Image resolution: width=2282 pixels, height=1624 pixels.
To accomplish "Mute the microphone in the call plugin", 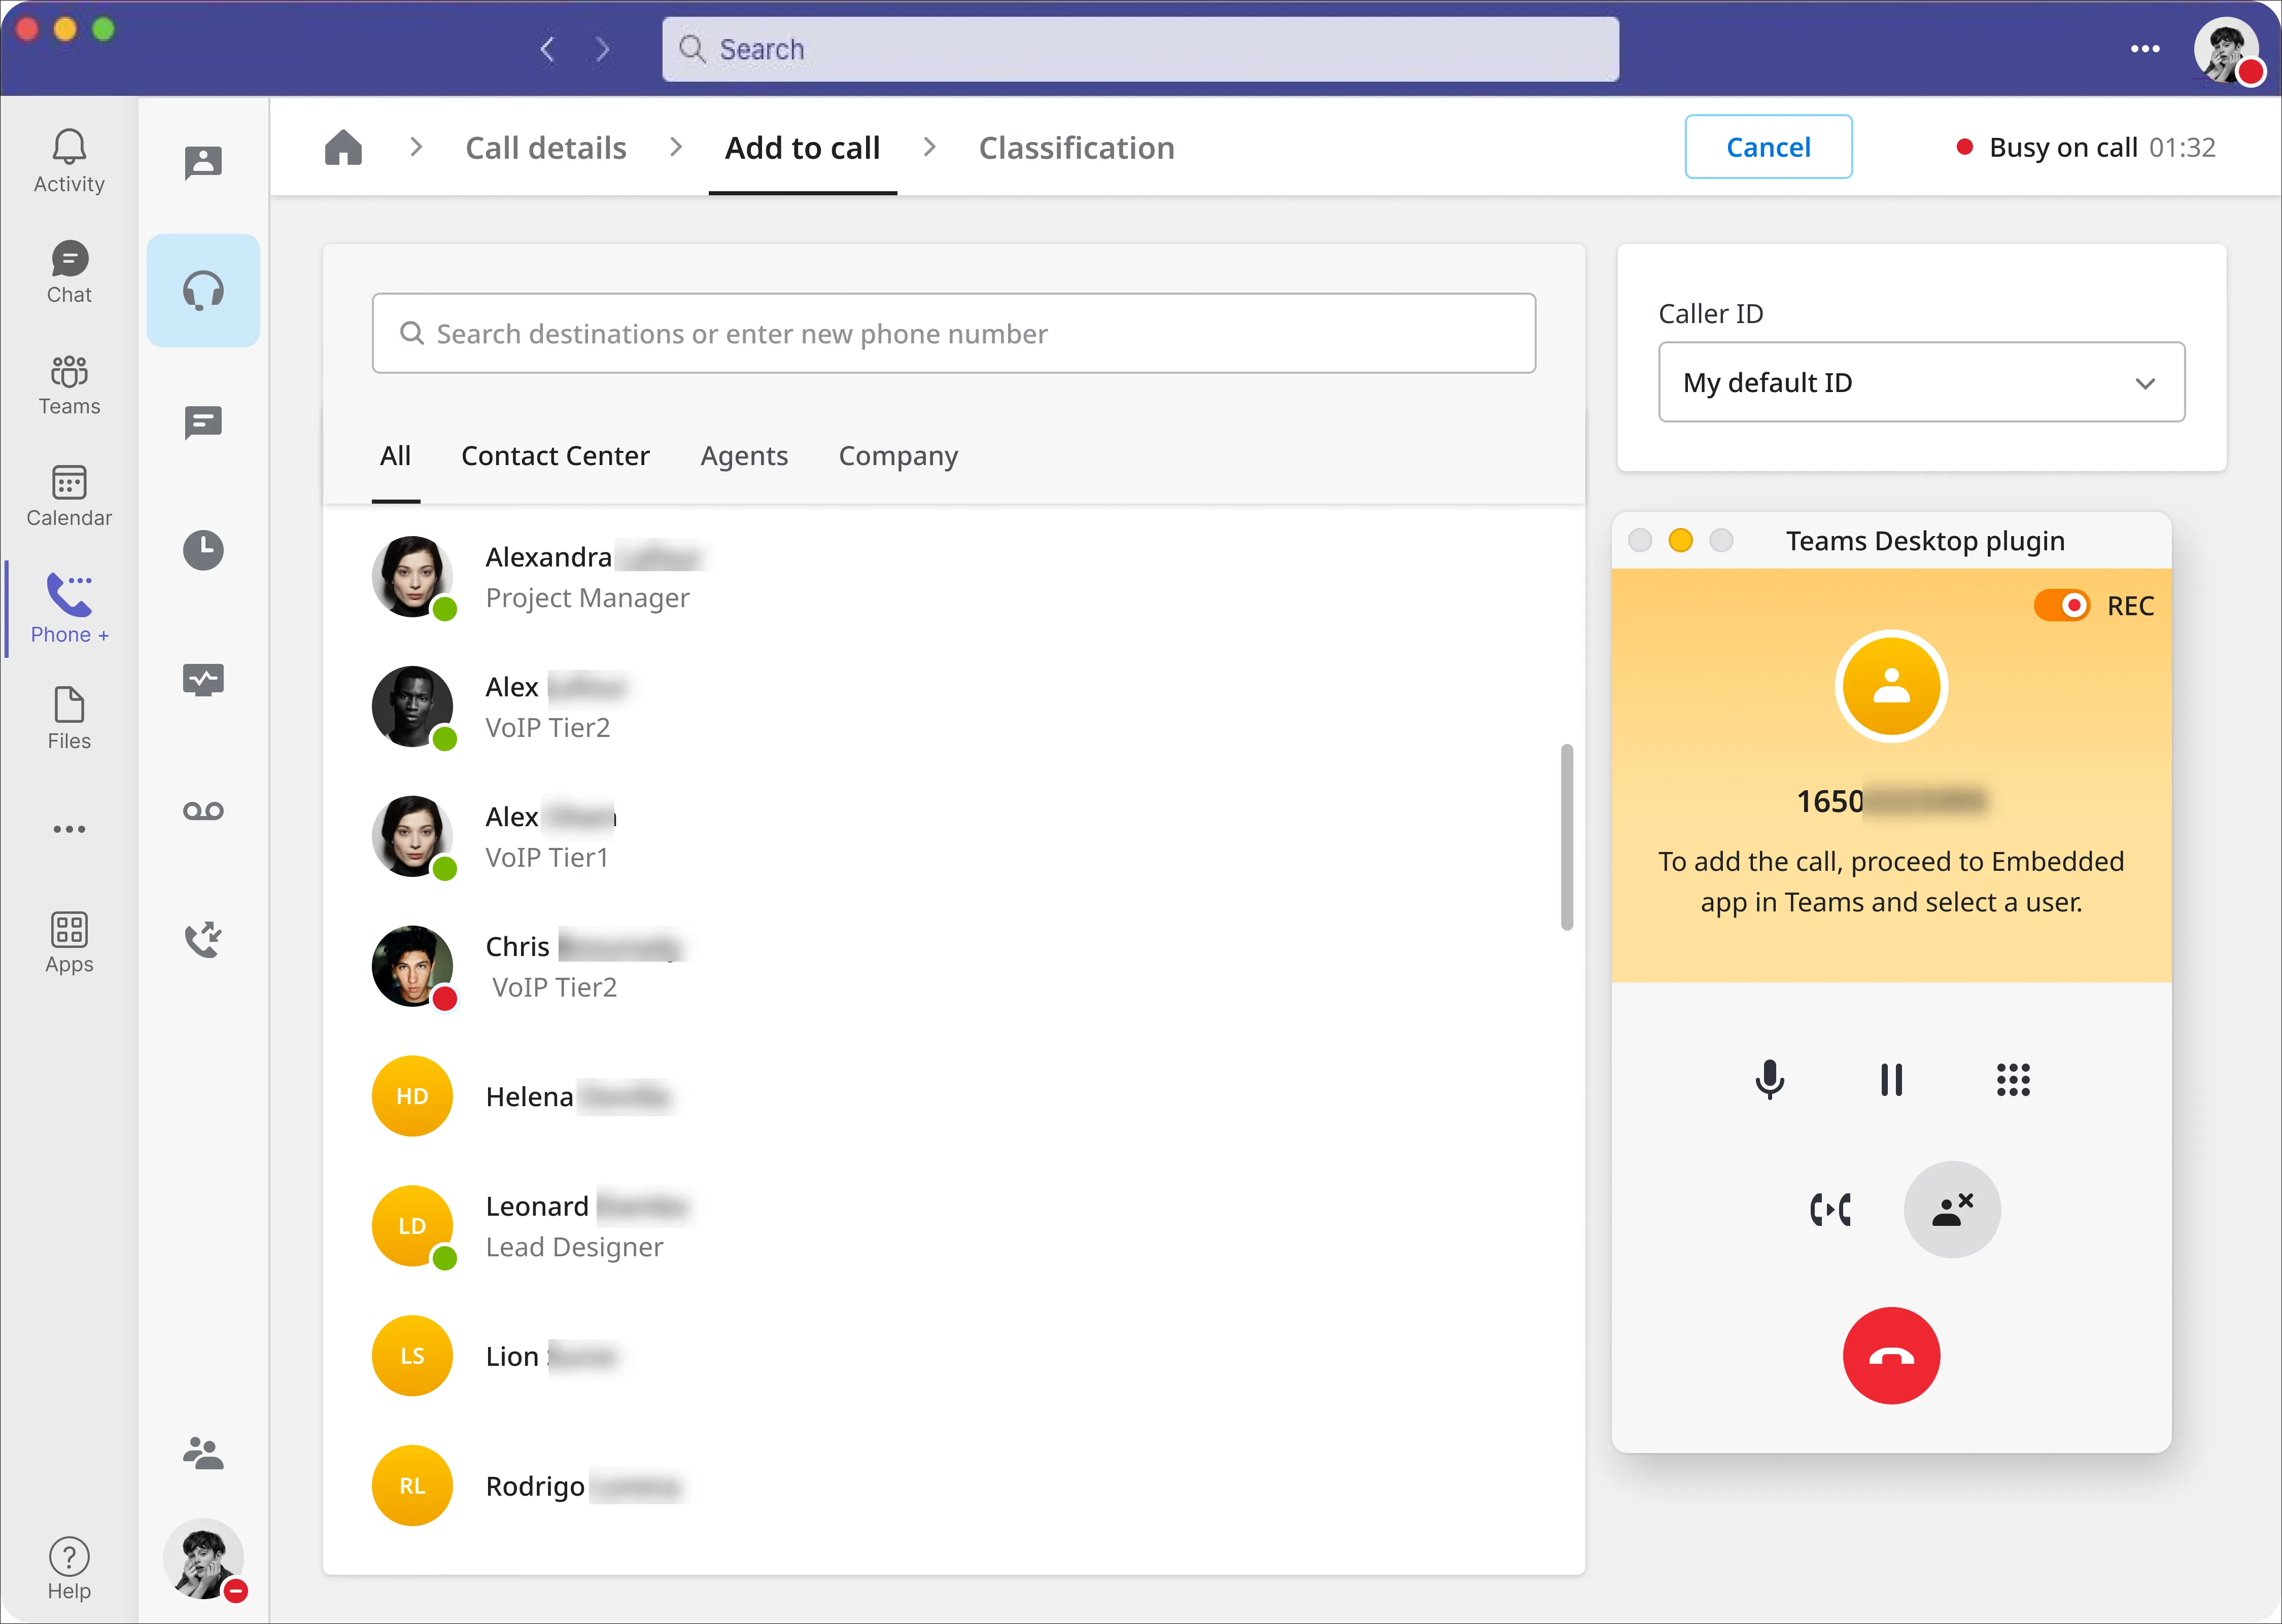I will (x=1769, y=1079).
